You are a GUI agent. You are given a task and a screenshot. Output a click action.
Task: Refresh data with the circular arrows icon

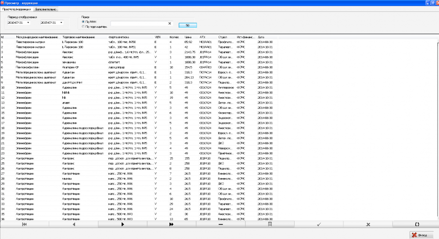(x=417, y=224)
